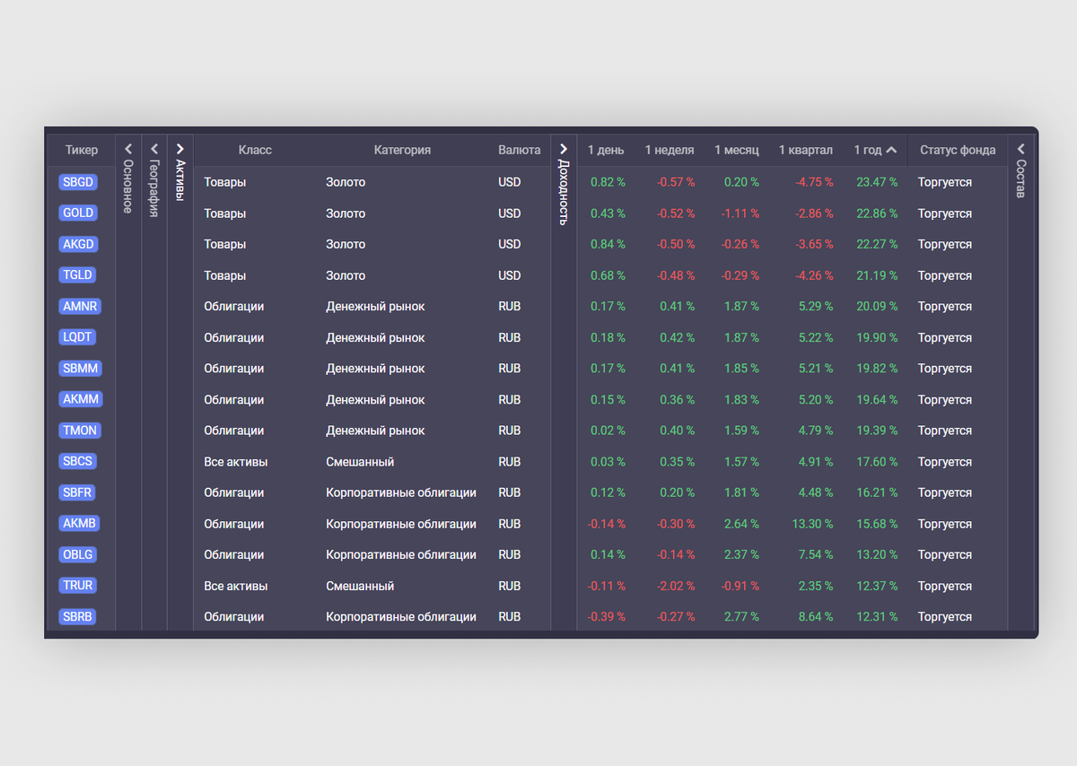Sort by the 1 неделя column header
Image resolution: width=1077 pixels, height=766 pixels.
coord(670,150)
